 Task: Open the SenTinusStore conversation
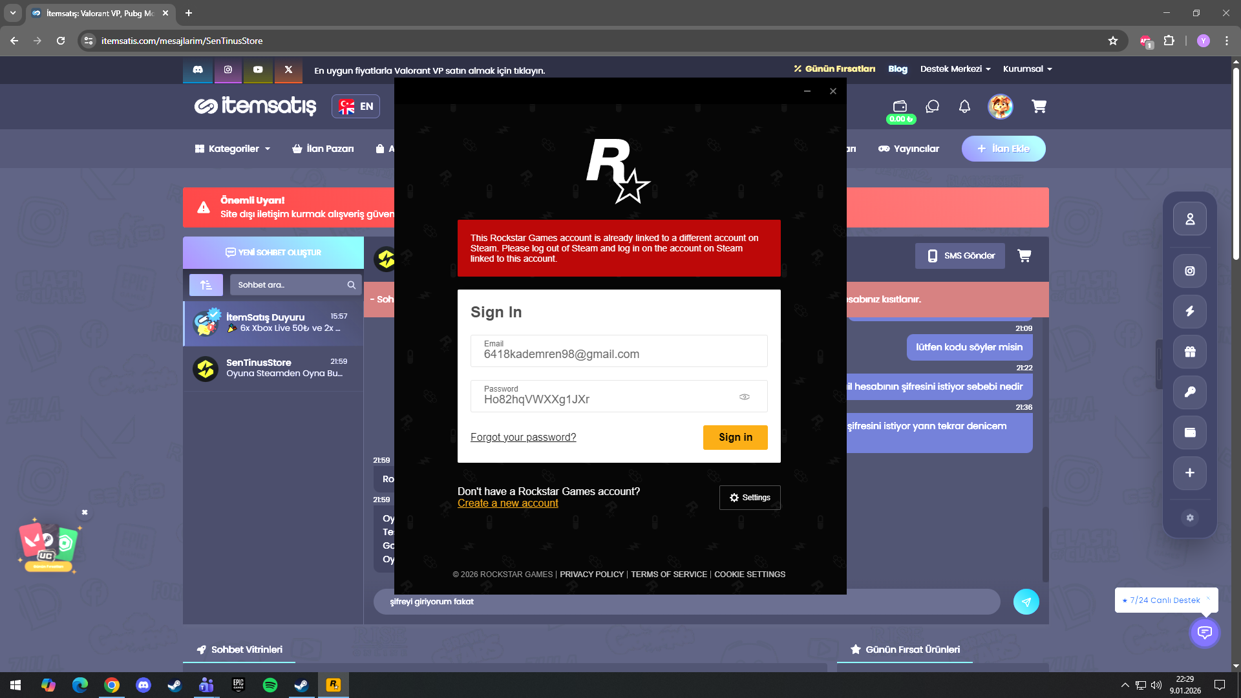(273, 369)
